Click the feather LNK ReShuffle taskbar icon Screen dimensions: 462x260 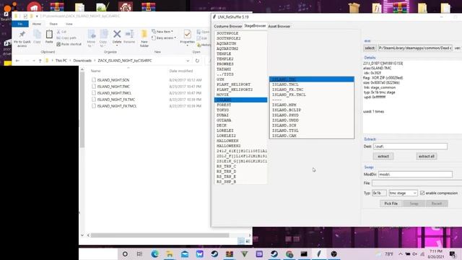tap(319, 253)
